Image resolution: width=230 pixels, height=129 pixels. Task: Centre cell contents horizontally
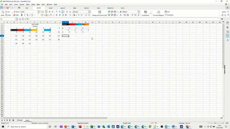tap(60, 15)
